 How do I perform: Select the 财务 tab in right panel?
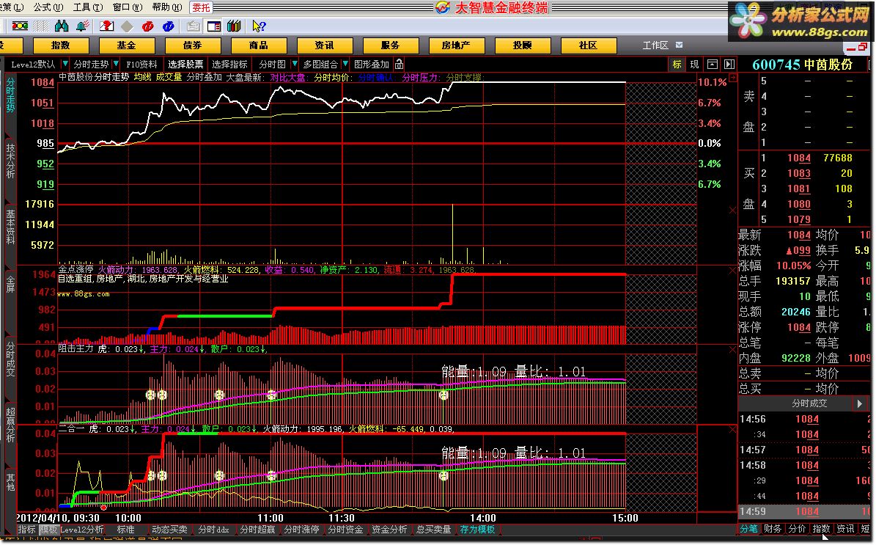pyautogui.click(x=773, y=528)
